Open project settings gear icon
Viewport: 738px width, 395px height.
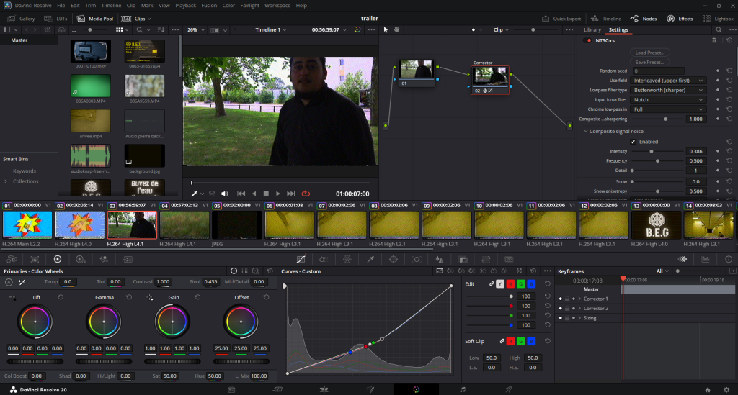pyautogui.click(x=726, y=390)
